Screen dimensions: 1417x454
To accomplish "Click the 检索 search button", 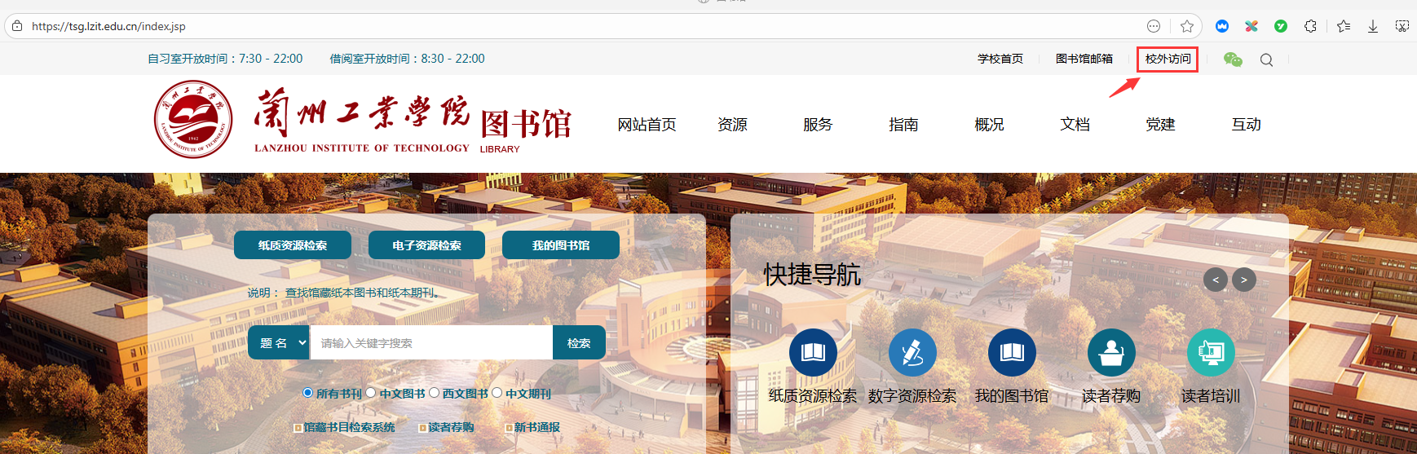I will pyautogui.click(x=579, y=343).
